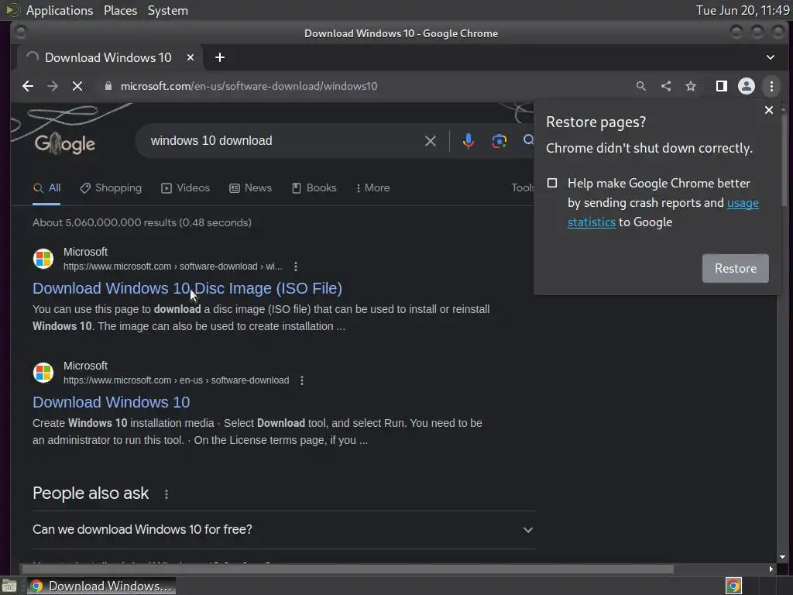
Task: Clear the Google search box
Action: 431,141
